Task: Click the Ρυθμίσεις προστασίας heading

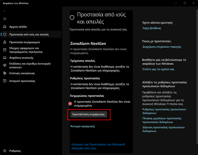Action: coord(85,79)
